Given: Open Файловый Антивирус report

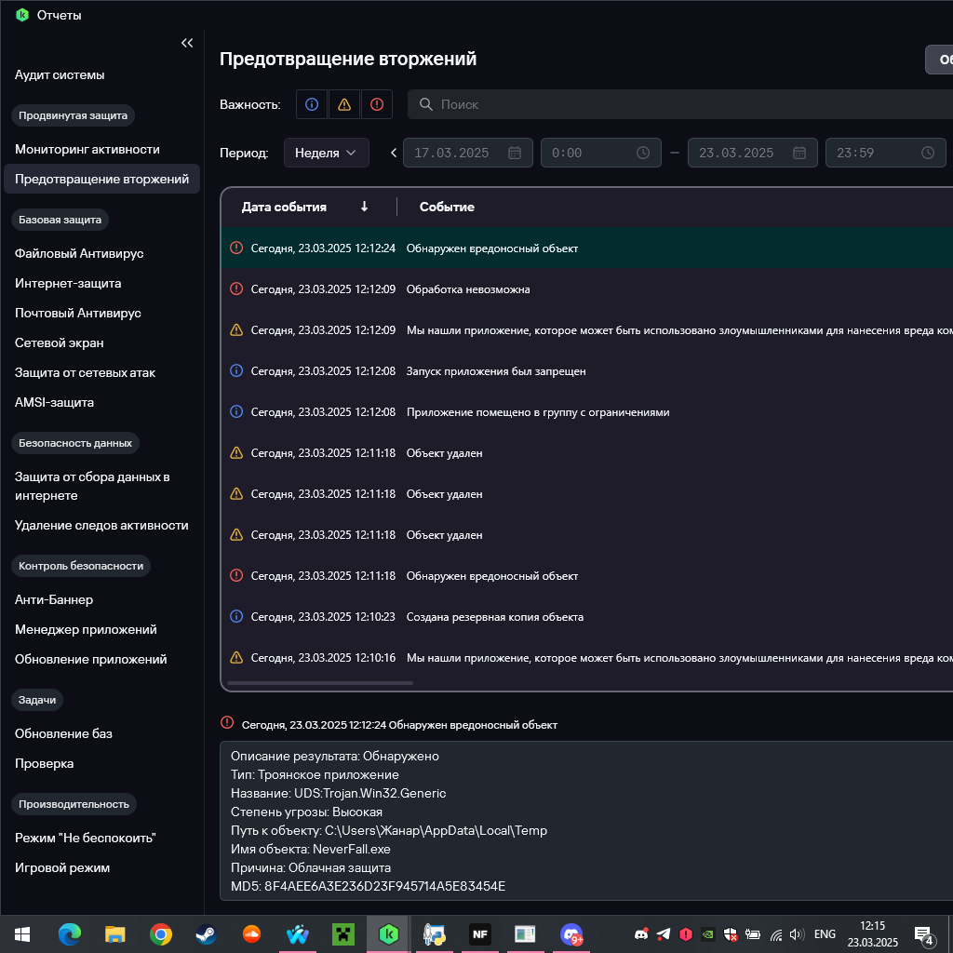Looking at the screenshot, I should pos(79,253).
